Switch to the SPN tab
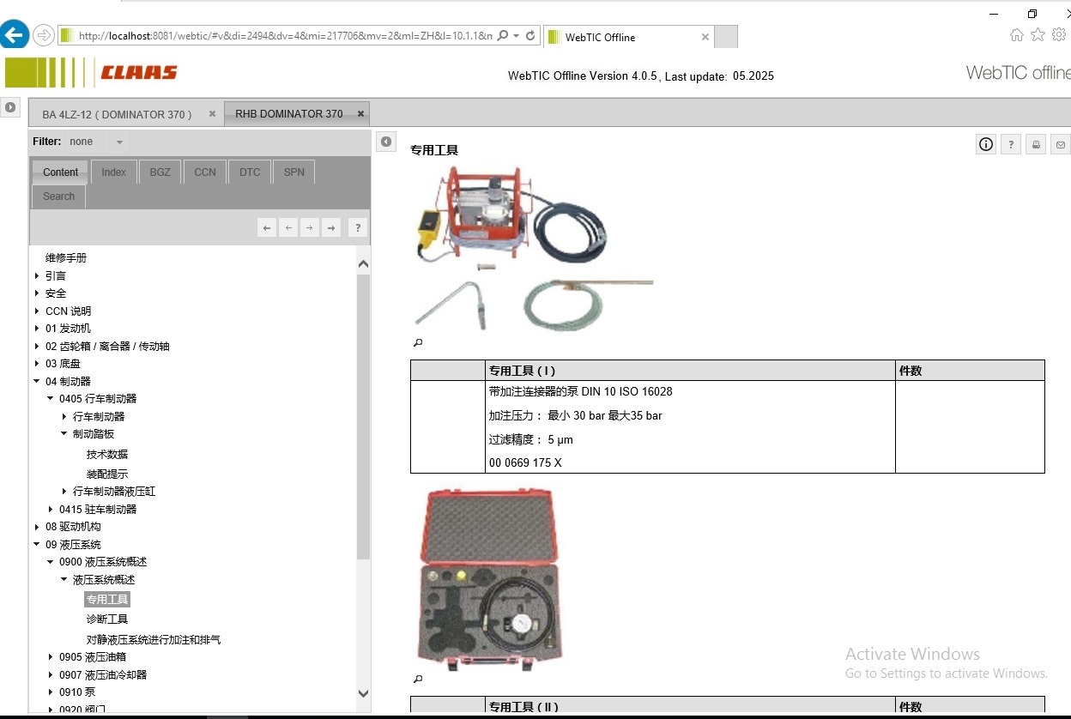 (294, 172)
